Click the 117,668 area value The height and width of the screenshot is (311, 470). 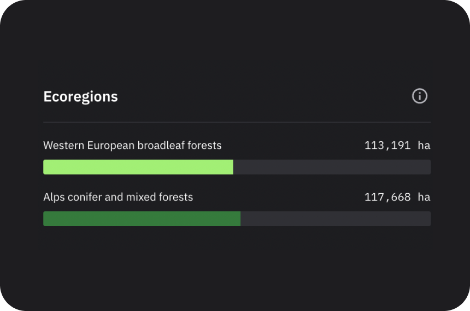387,197
